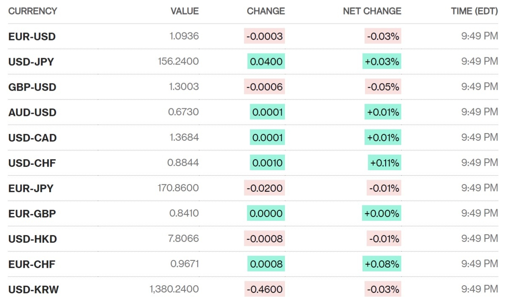Open the EUR-CHF pair link

point(32,264)
